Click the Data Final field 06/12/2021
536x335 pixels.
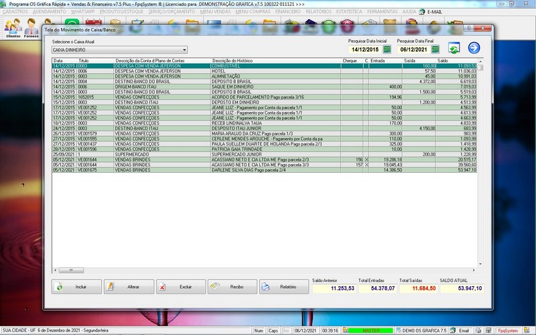click(413, 50)
